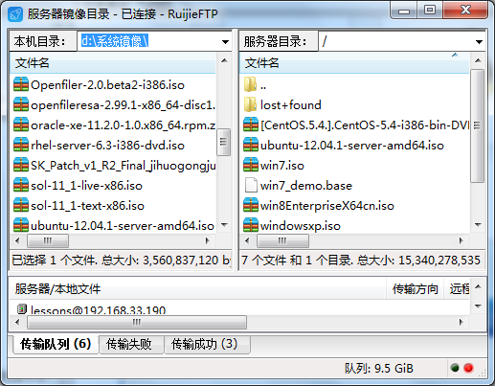This screenshot has width=495, height=386.
Task: Switch to the 传输成功 (3) tab
Action: tap(207, 345)
